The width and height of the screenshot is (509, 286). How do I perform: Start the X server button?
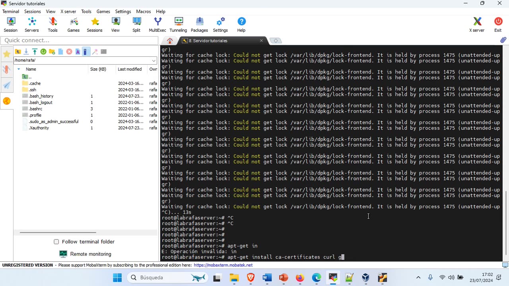(477, 25)
